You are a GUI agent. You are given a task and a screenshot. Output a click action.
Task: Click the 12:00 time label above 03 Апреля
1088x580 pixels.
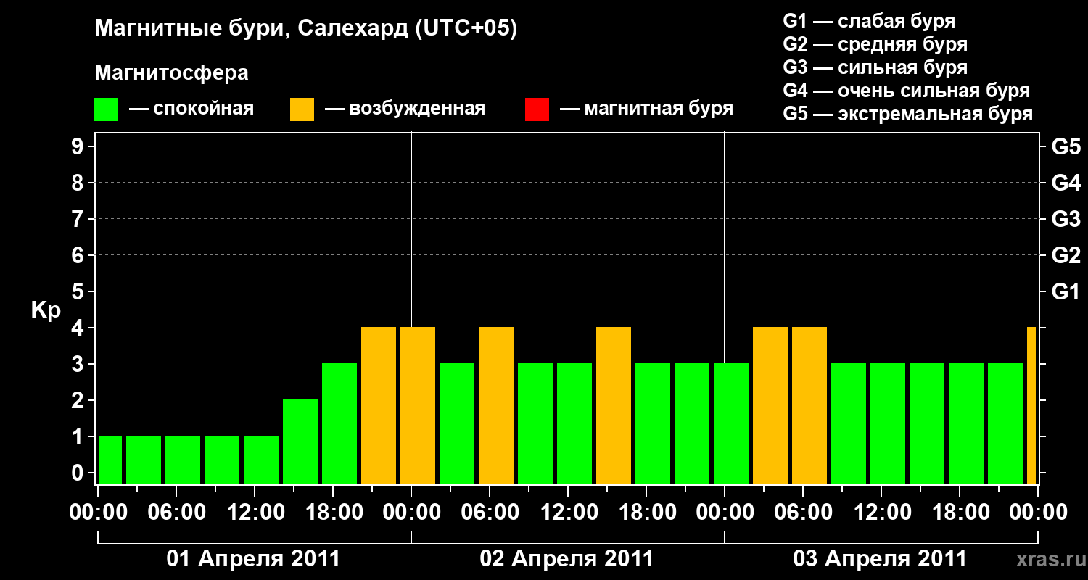tap(881, 513)
